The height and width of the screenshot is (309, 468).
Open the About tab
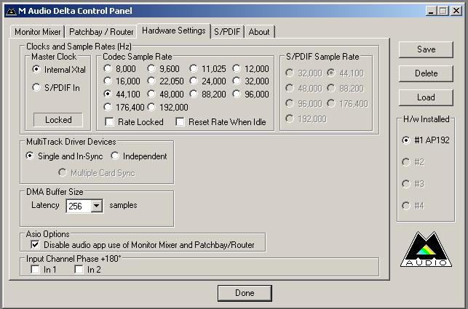(x=259, y=31)
